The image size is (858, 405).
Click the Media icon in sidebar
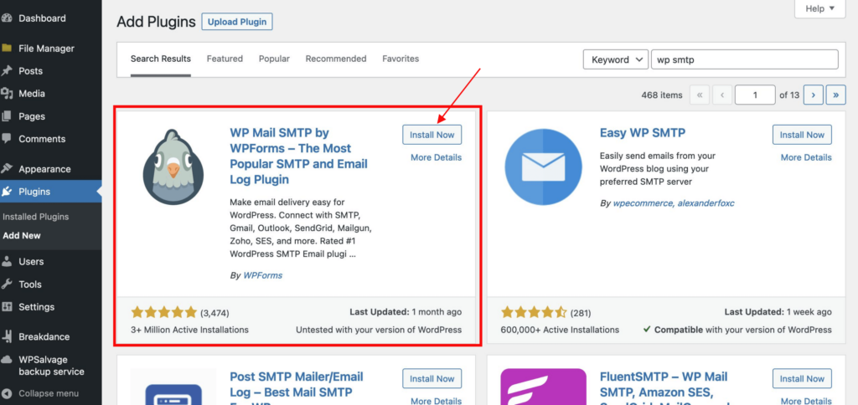(8, 94)
